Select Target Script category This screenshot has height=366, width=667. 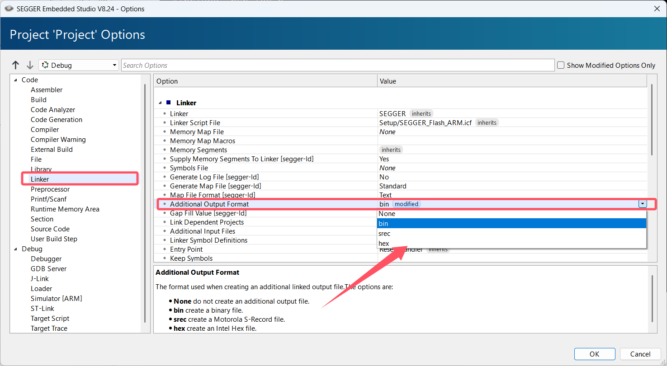(50, 319)
